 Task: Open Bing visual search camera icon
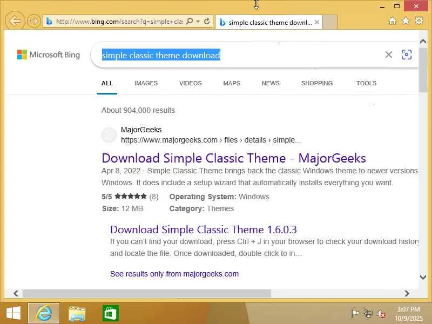point(407,55)
